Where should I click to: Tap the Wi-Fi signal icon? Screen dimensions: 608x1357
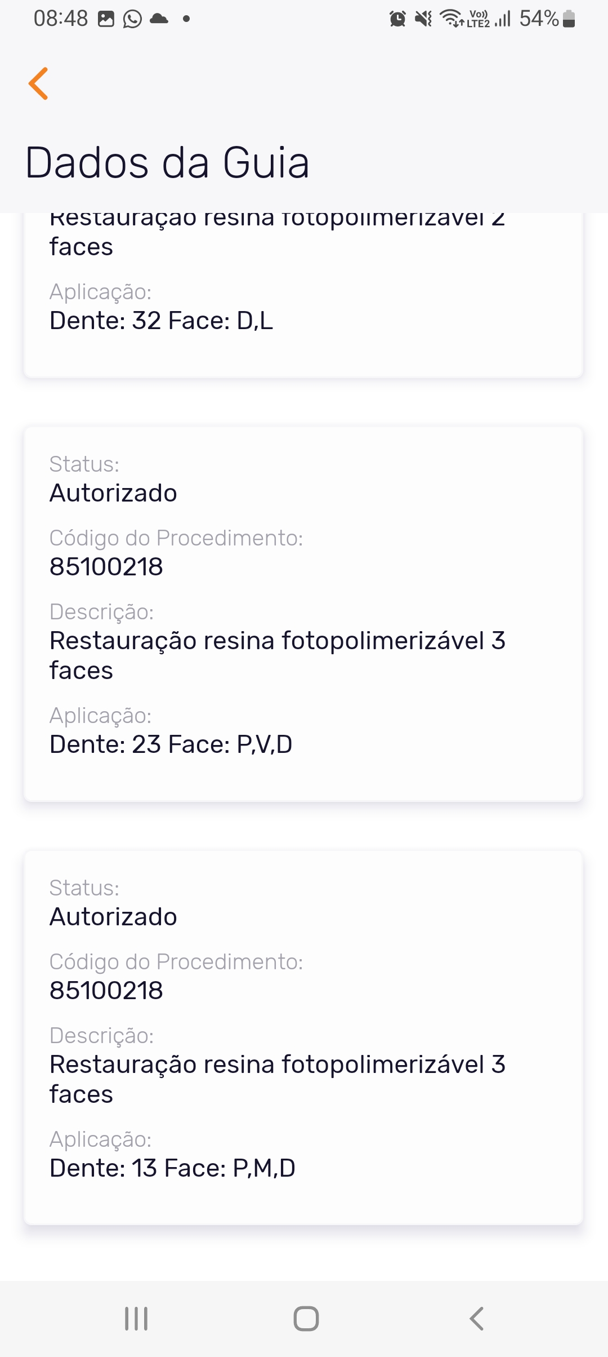[x=451, y=19]
